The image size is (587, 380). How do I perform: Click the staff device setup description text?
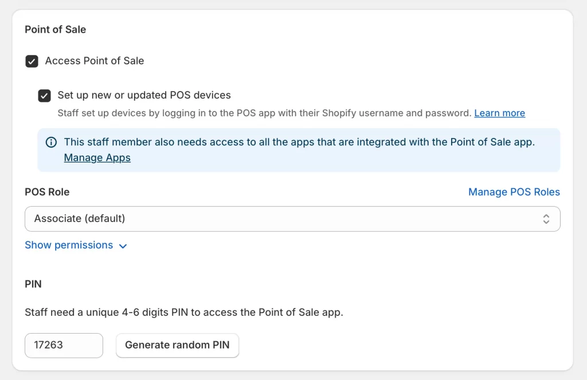pos(264,113)
